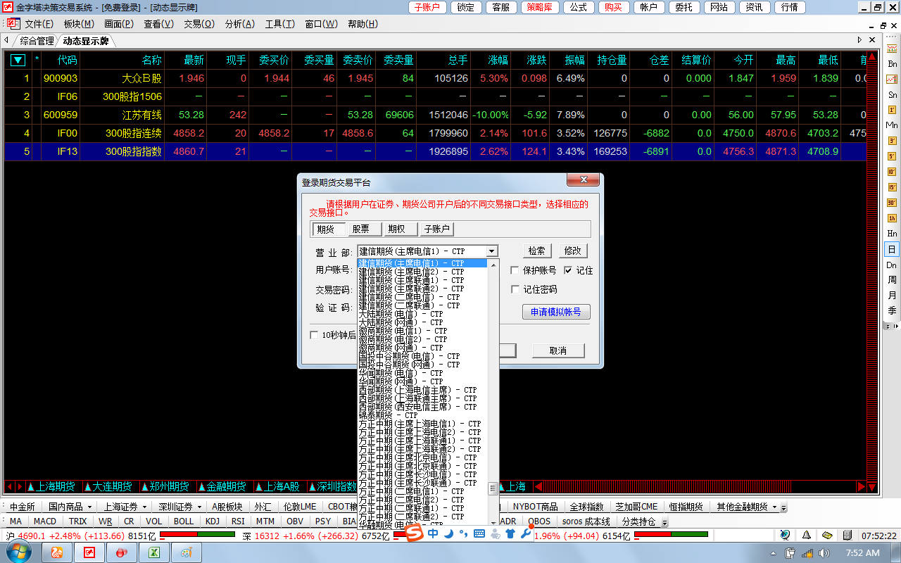Open the 分析(A) menu
This screenshot has height=563, width=901.
[239, 24]
